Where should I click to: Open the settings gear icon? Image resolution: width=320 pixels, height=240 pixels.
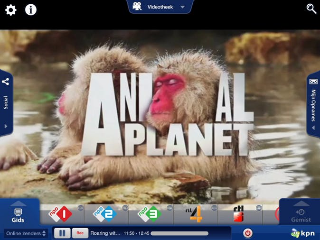coord(10,10)
